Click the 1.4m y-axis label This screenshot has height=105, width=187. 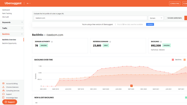[40, 66]
